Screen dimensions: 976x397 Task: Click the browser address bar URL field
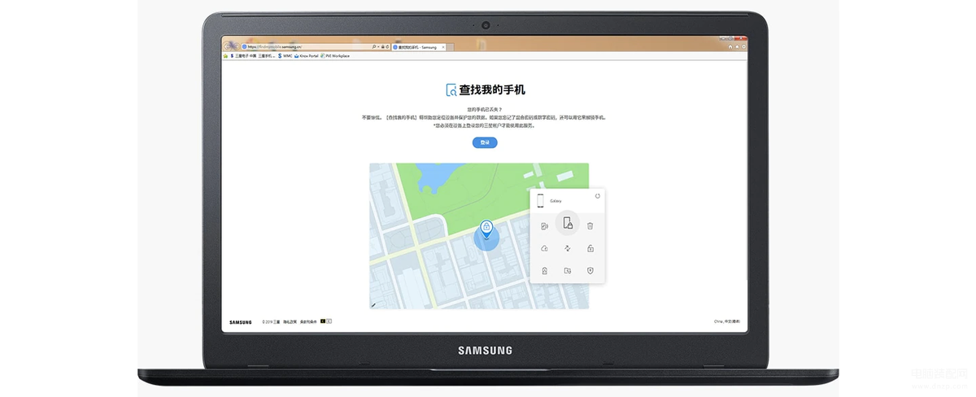pyautogui.click(x=316, y=46)
